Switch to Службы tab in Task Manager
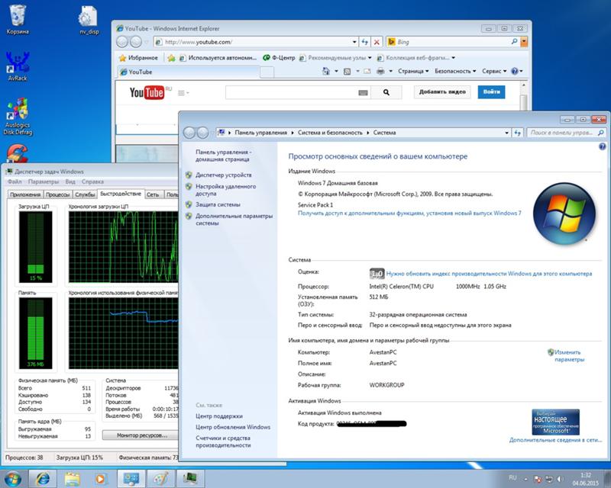This screenshot has width=611, height=488. click(85, 194)
